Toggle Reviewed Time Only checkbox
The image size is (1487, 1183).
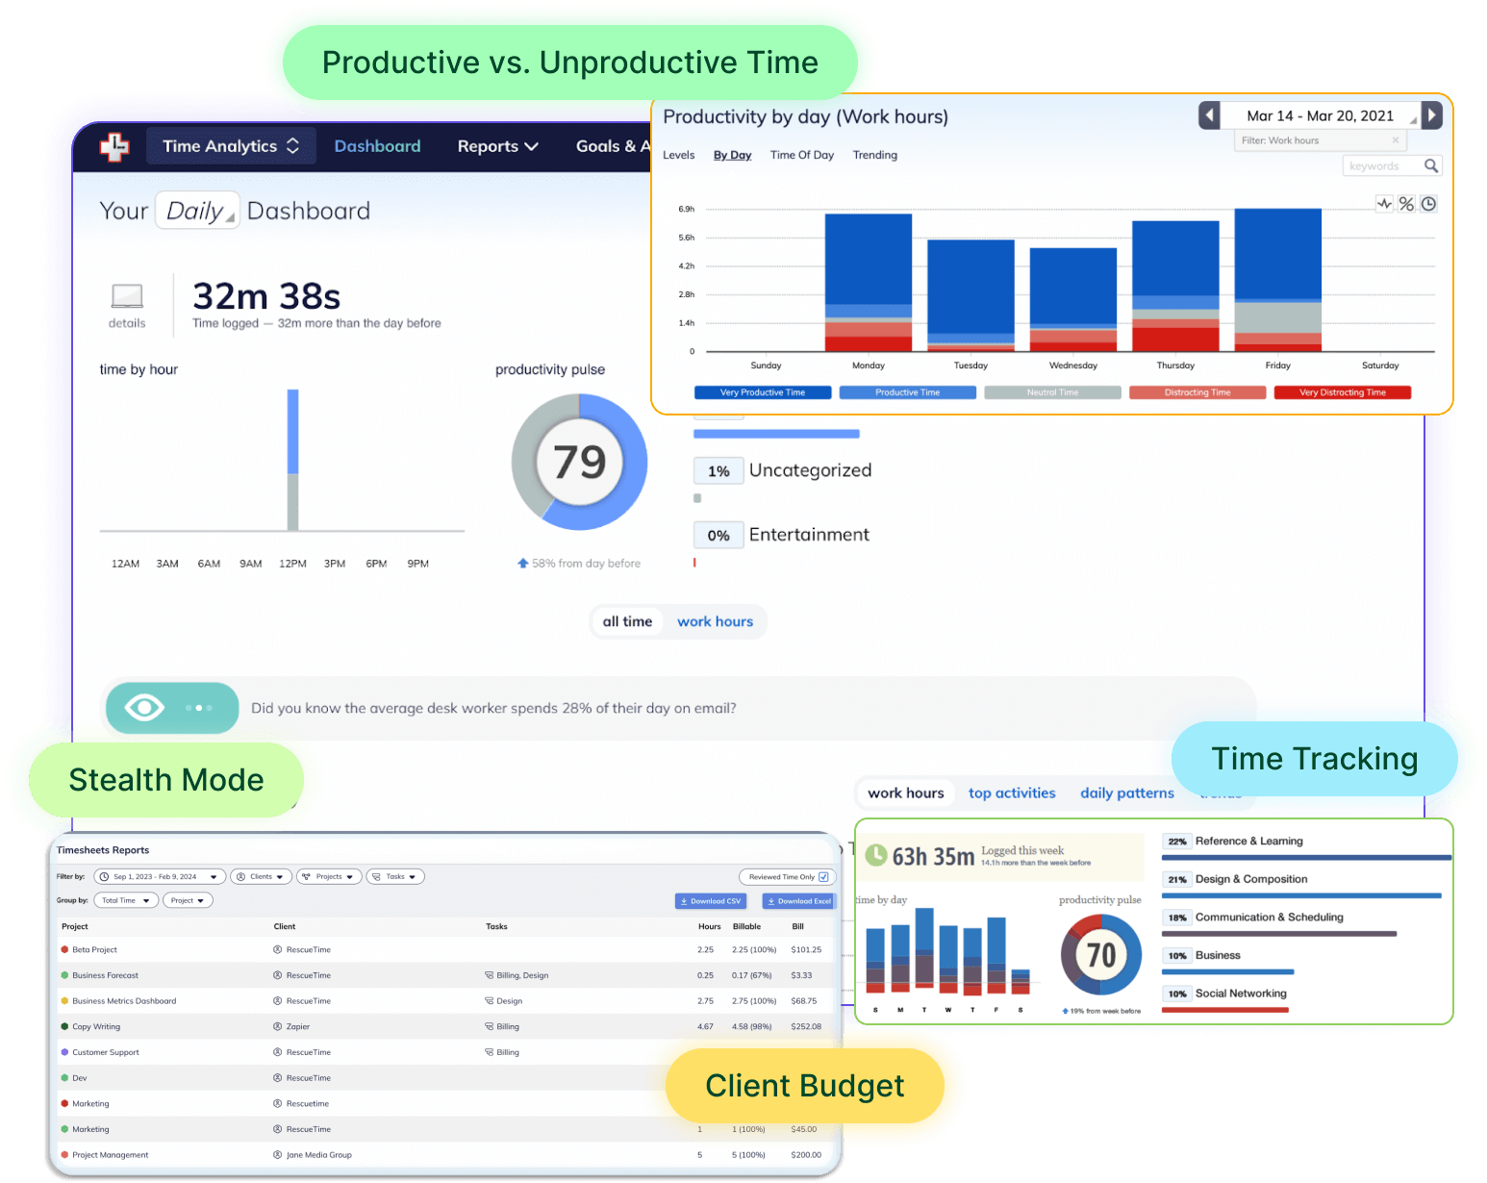[x=823, y=877]
